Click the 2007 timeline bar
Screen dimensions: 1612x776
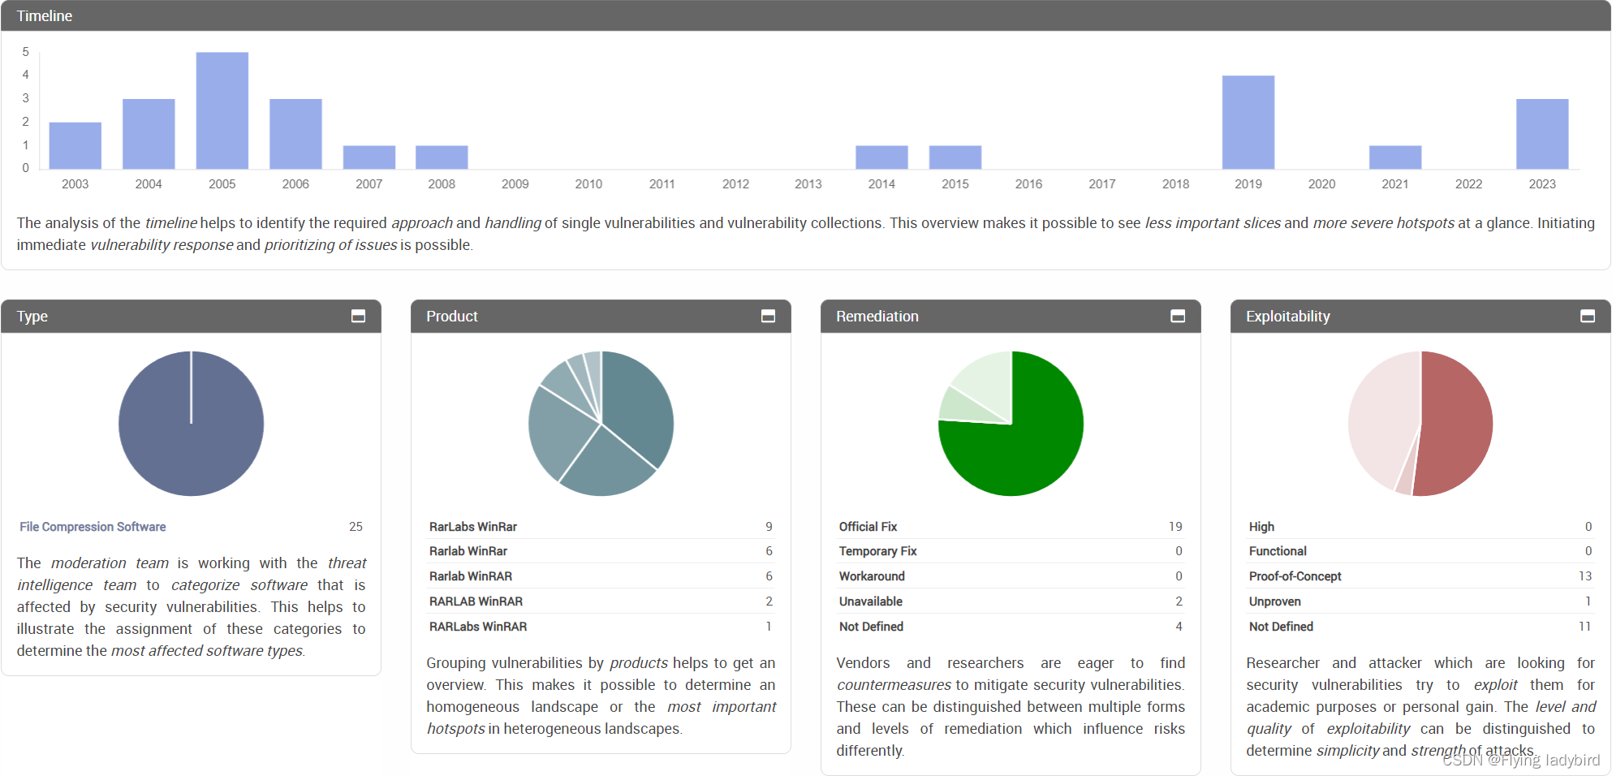click(x=369, y=157)
